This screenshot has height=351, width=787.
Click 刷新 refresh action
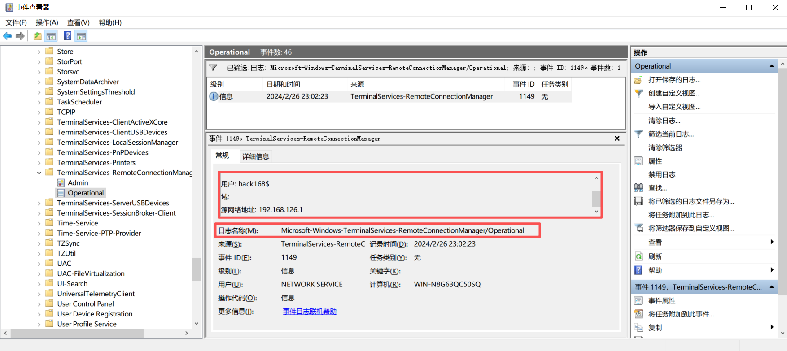(655, 256)
